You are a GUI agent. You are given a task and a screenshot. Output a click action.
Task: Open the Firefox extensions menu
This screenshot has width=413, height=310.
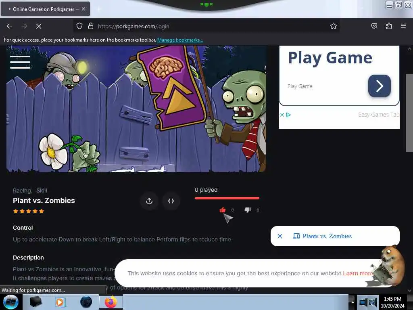click(x=389, y=26)
